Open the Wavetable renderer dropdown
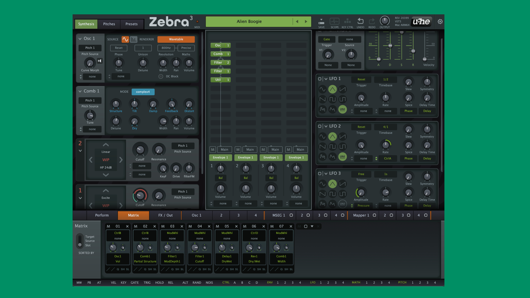Screen dimensions: 530x298 [x=176, y=39]
